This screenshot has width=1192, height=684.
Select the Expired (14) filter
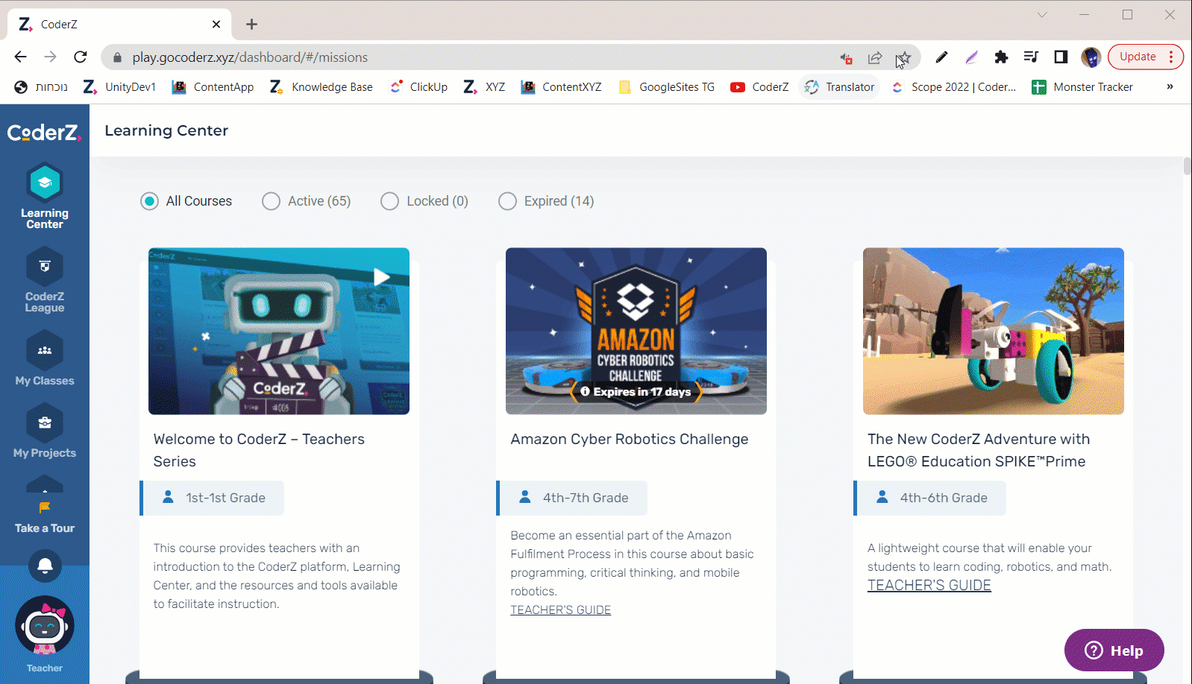(x=546, y=201)
